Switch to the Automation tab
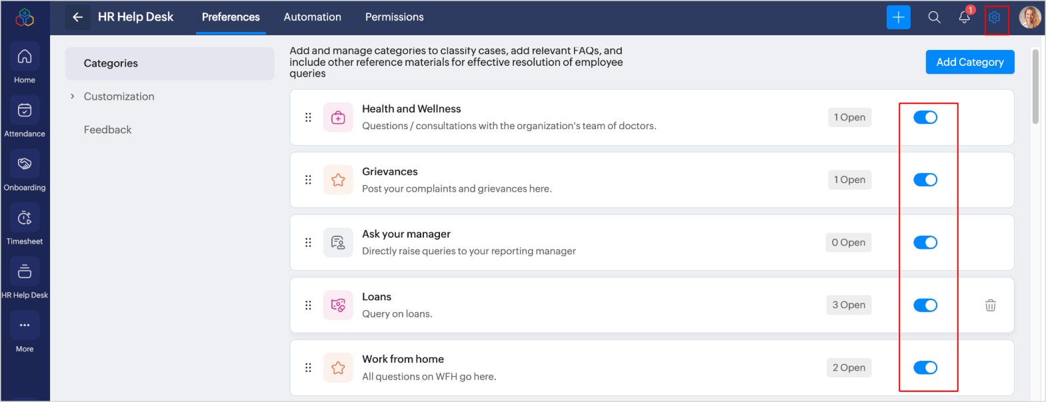The height and width of the screenshot is (402, 1046). 312,17
